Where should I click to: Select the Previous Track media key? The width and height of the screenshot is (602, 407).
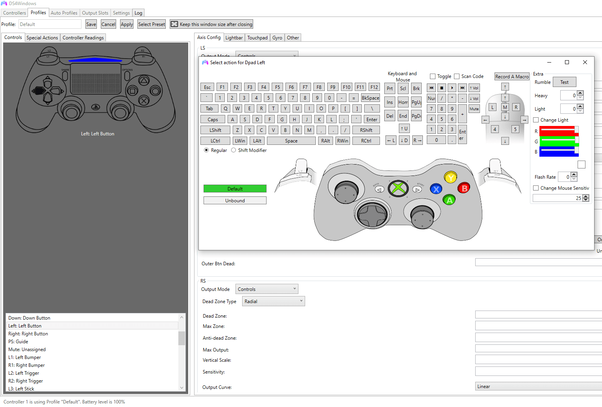(431, 87)
